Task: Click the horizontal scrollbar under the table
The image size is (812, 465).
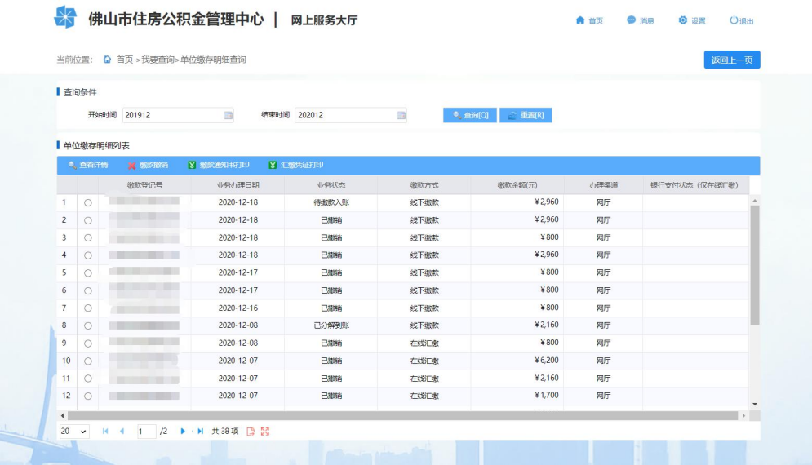Action: [402, 416]
